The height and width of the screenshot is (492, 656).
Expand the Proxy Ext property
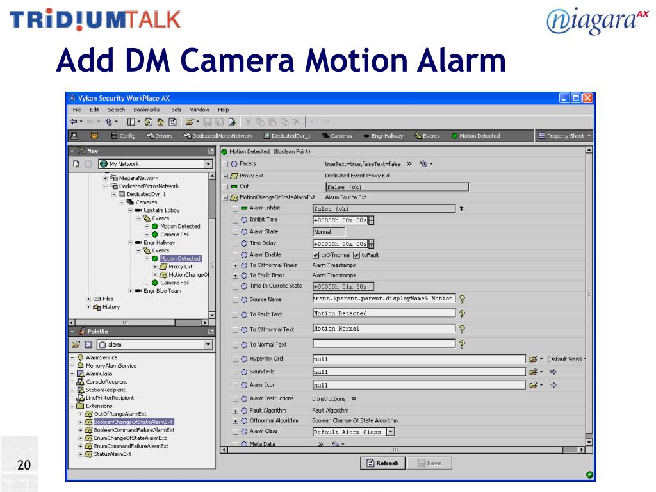pyautogui.click(x=225, y=176)
